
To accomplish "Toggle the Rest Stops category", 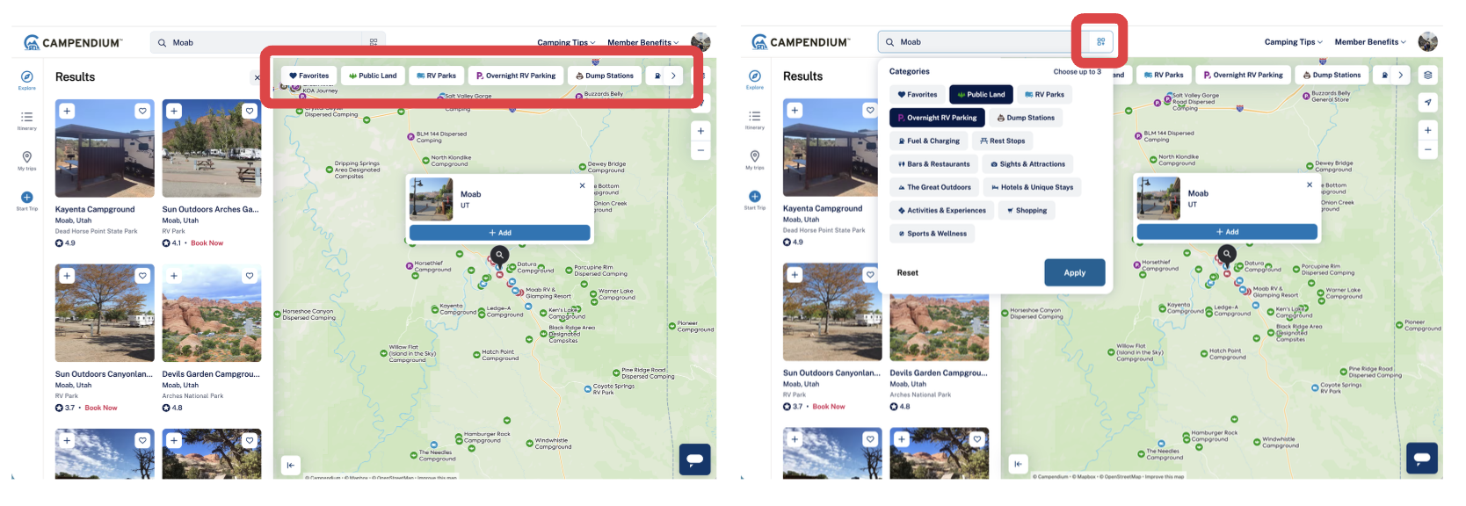I will pyautogui.click(x=1002, y=141).
